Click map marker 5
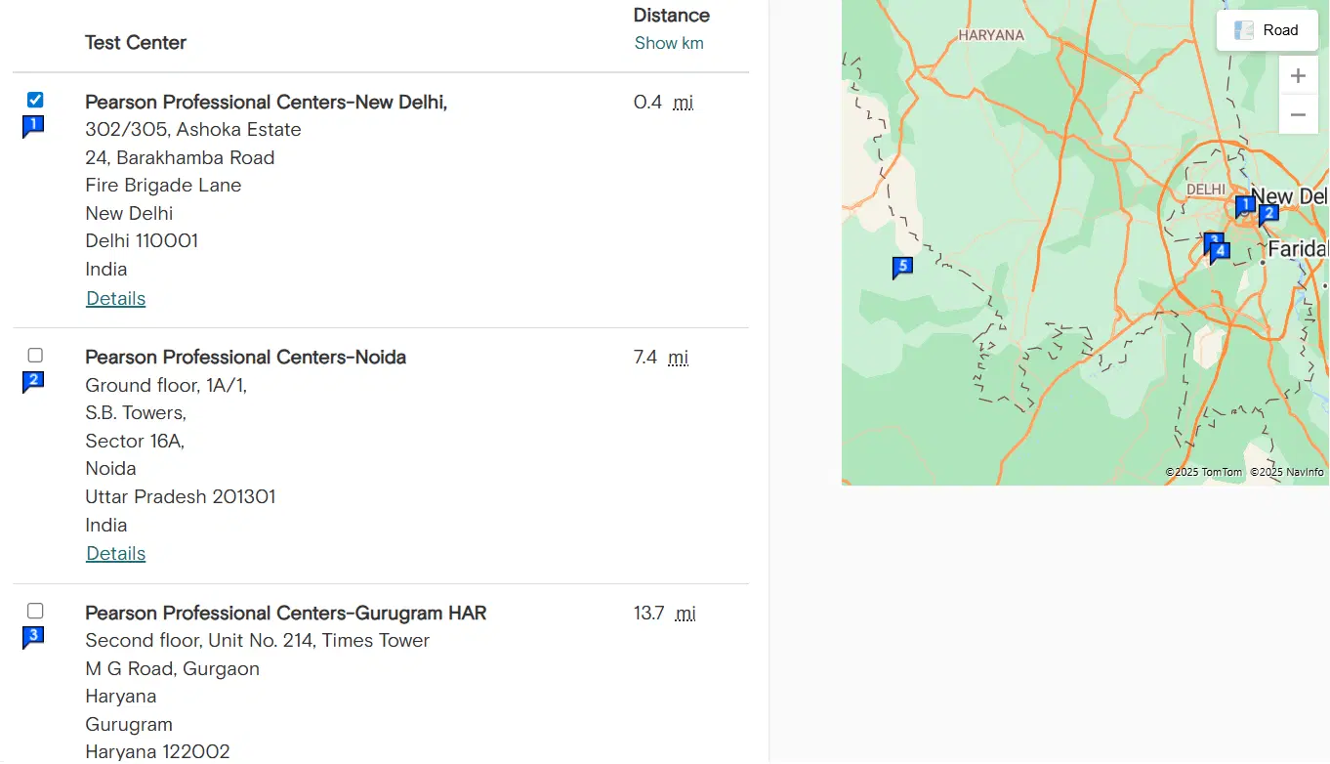The width and height of the screenshot is (1330, 764). point(902,266)
